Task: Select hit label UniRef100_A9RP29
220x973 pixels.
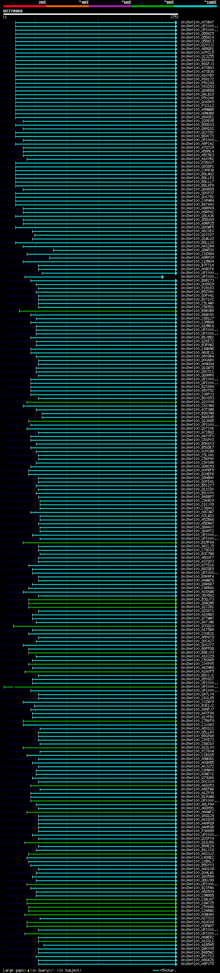Action: tap(197, 257)
